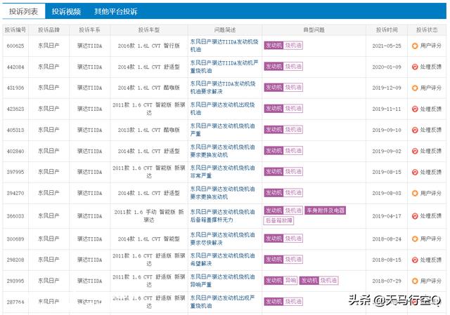The height and width of the screenshot is (315, 450).
Task: Open complaint 烧机油非常严重 in row 397995
Action: tap(222, 172)
